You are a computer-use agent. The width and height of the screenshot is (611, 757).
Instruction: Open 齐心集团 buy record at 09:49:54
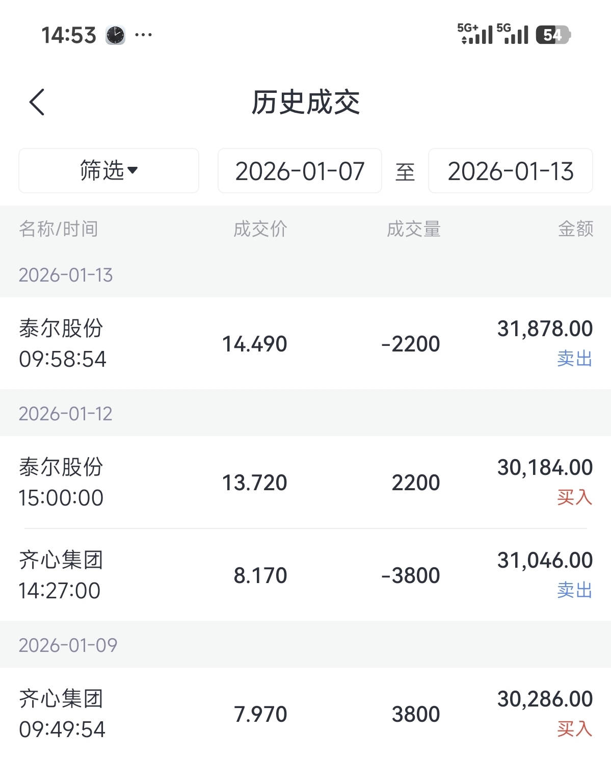[305, 713]
